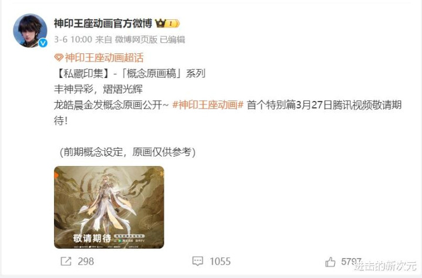Click the 5797 likes count
The height and width of the screenshot is (278, 422).
tap(351, 261)
